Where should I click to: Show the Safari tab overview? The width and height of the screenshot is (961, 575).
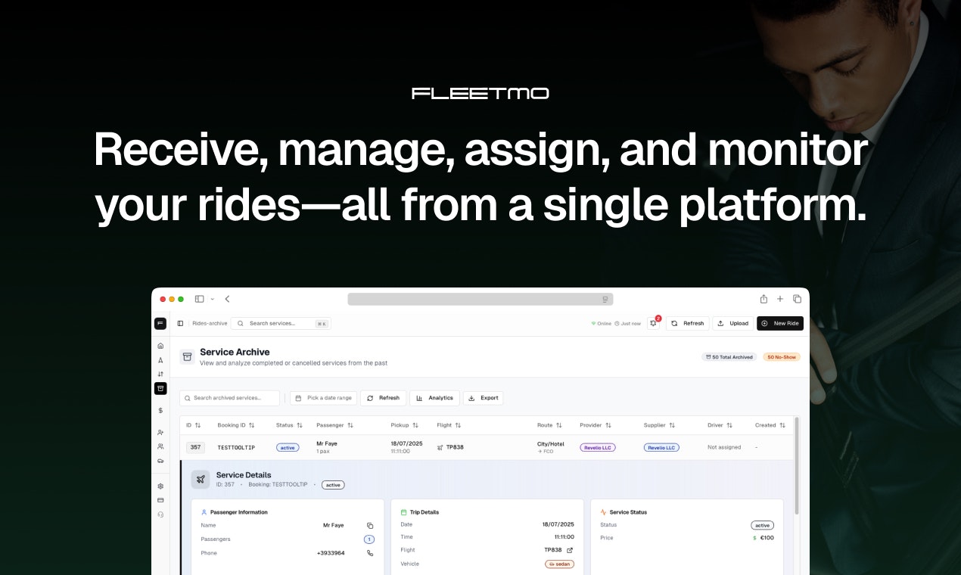tap(797, 299)
